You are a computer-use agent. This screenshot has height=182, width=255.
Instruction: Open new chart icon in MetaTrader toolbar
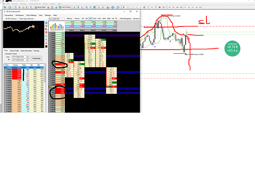[x=5, y=7]
